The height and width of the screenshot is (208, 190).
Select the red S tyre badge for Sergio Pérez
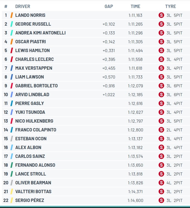161,200
